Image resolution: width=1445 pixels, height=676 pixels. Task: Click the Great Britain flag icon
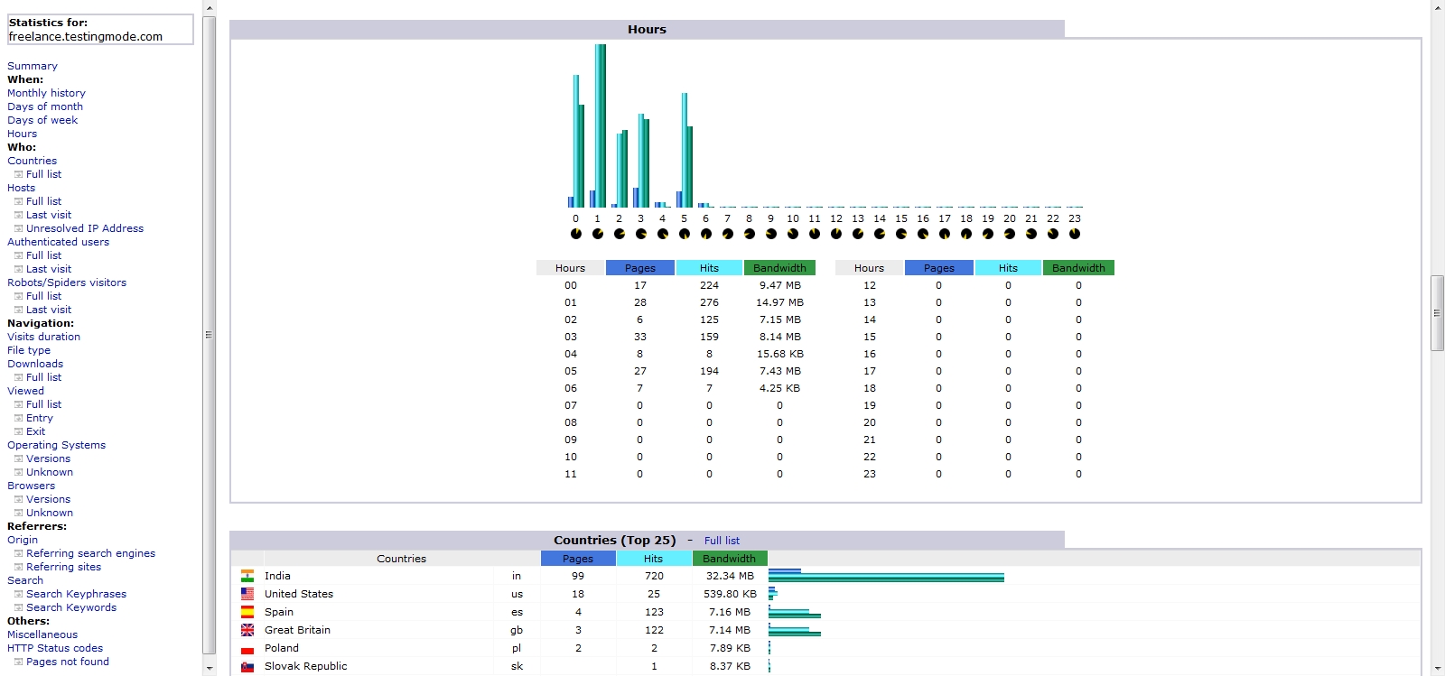[x=247, y=630]
